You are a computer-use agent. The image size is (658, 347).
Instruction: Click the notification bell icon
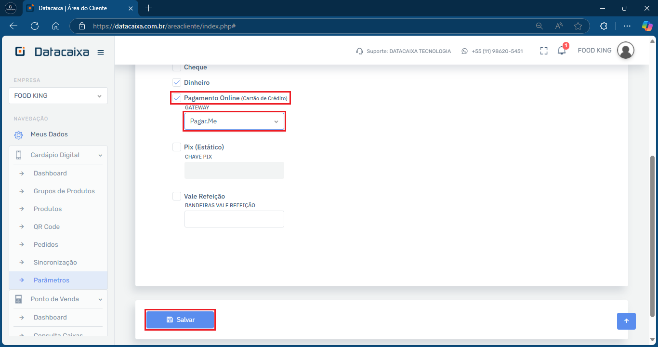tap(562, 51)
